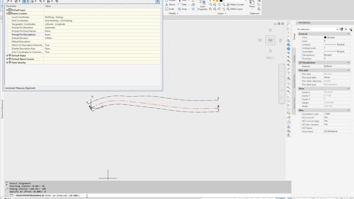This screenshot has height=199, width=354.
Task: Click the Lineweight ByLayer value
Action: click(334, 51)
